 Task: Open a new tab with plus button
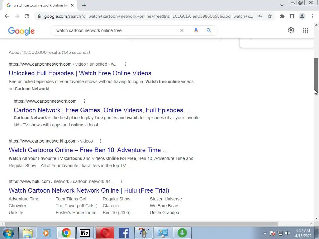84,6
